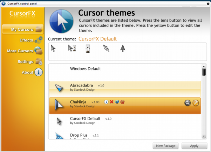
Task: Select the ChaNinja theme name
Action: point(78,102)
